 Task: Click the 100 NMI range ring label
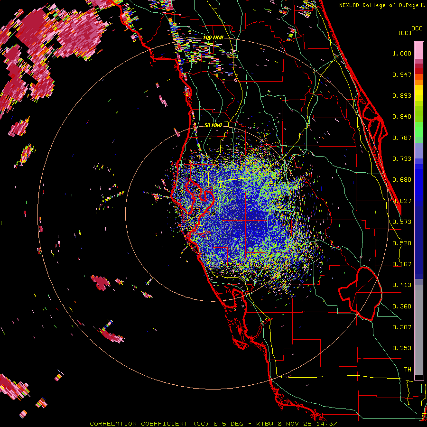point(213,37)
